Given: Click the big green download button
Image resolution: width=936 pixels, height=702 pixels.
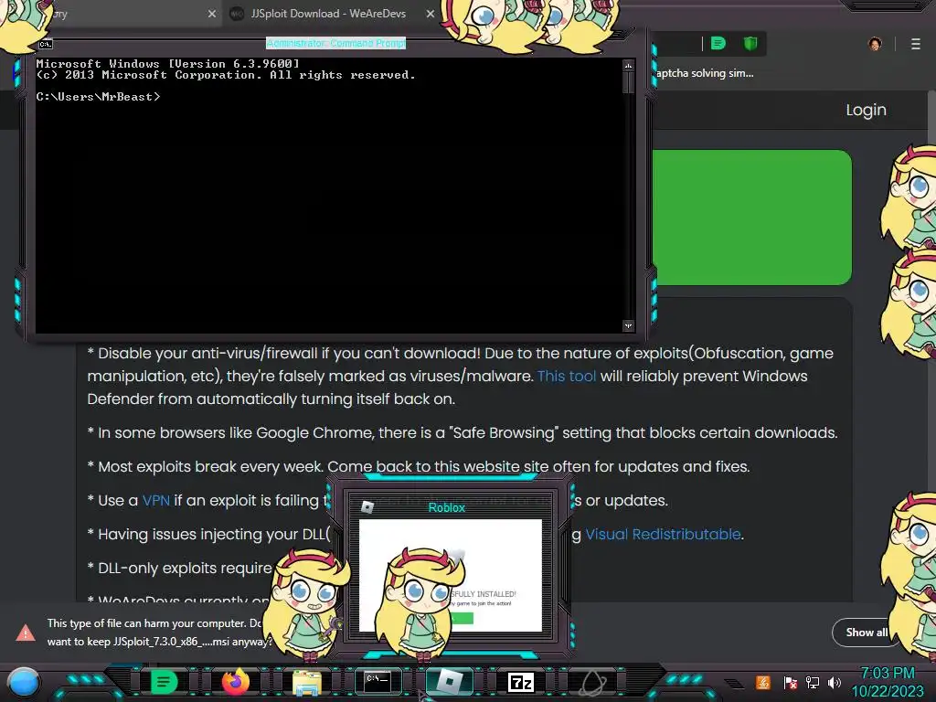Looking at the screenshot, I should (752, 218).
